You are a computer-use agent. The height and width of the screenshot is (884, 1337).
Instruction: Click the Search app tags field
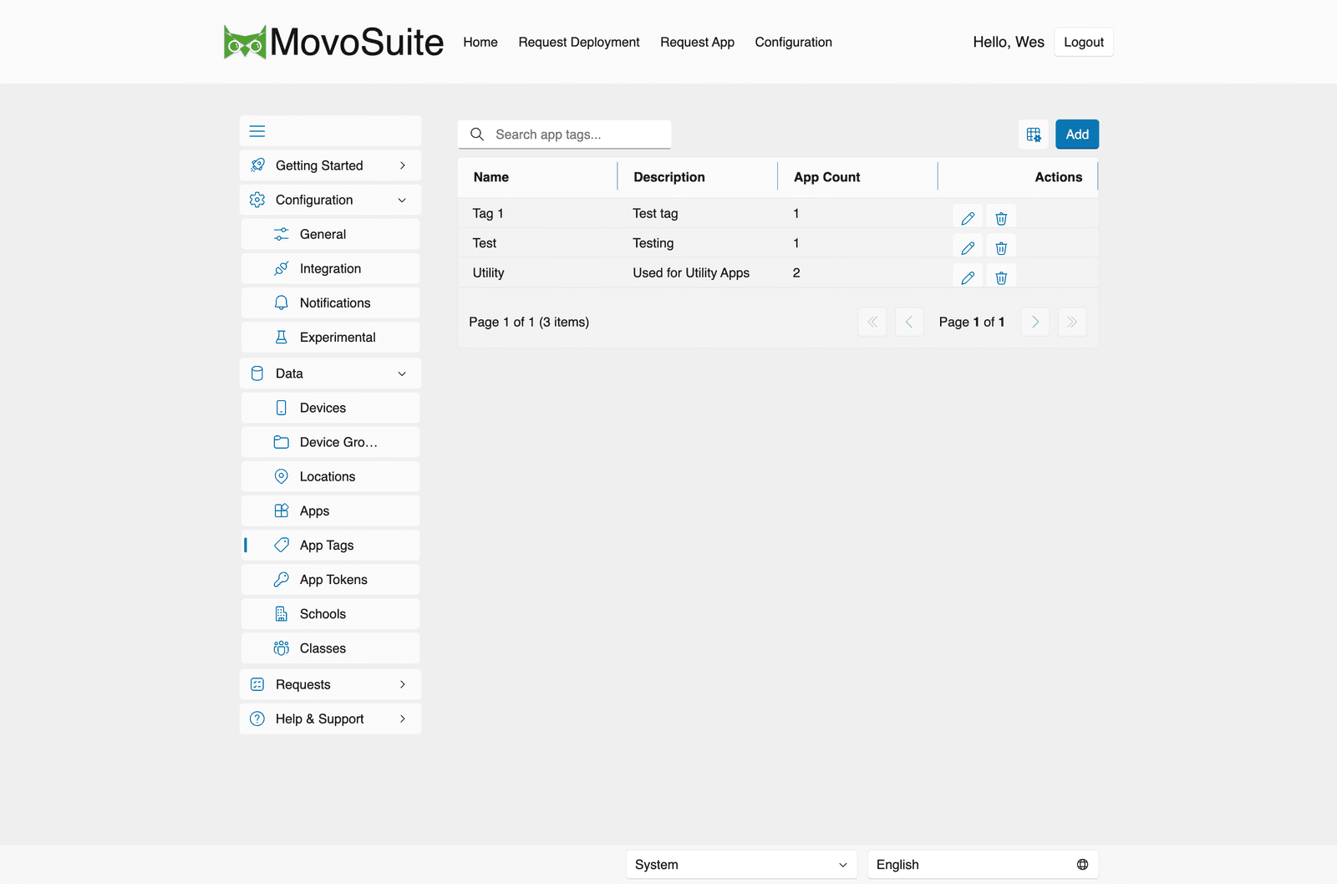564,135
